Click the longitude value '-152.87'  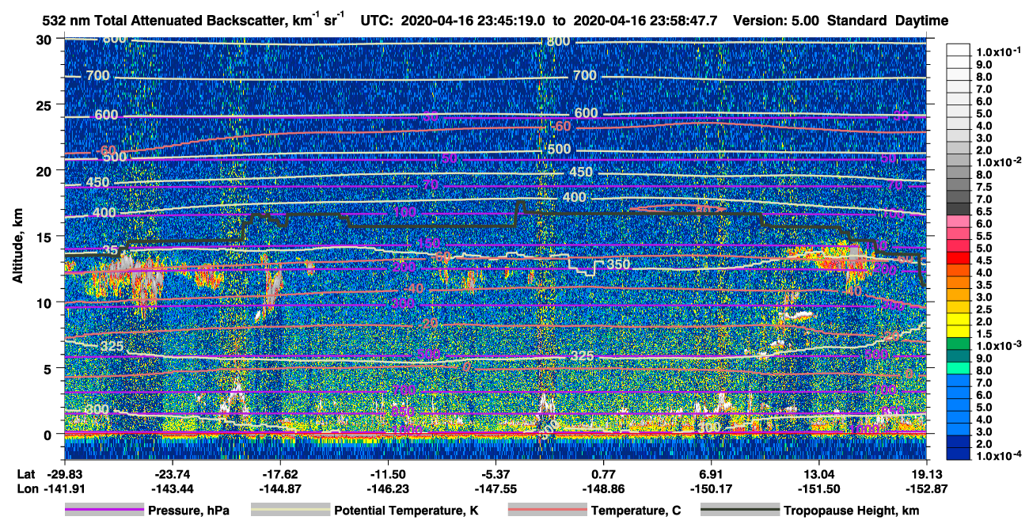point(927,489)
